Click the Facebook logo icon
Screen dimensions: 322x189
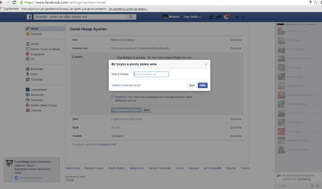point(29,17)
